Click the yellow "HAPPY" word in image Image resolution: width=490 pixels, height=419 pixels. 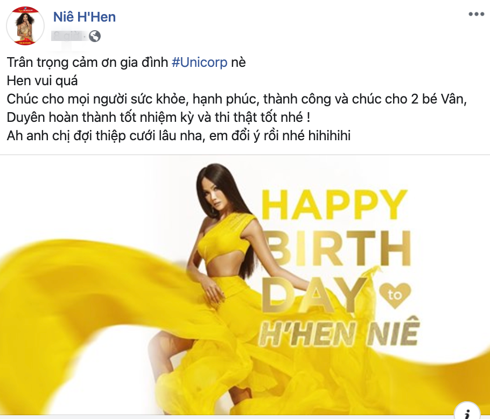(334, 205)
